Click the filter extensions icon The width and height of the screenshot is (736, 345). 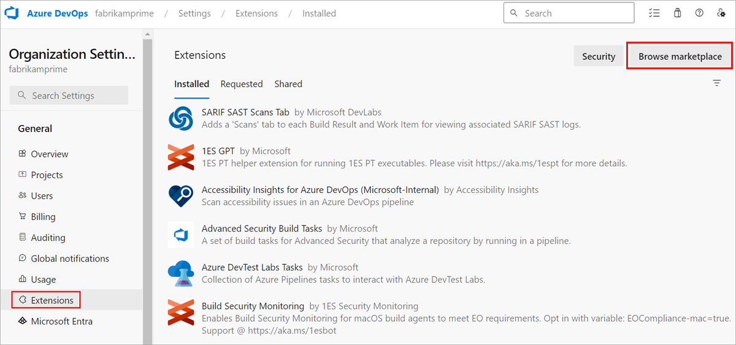716,83
